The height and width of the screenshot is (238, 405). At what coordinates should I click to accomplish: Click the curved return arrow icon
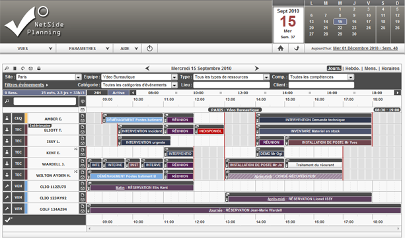(297, 48)
